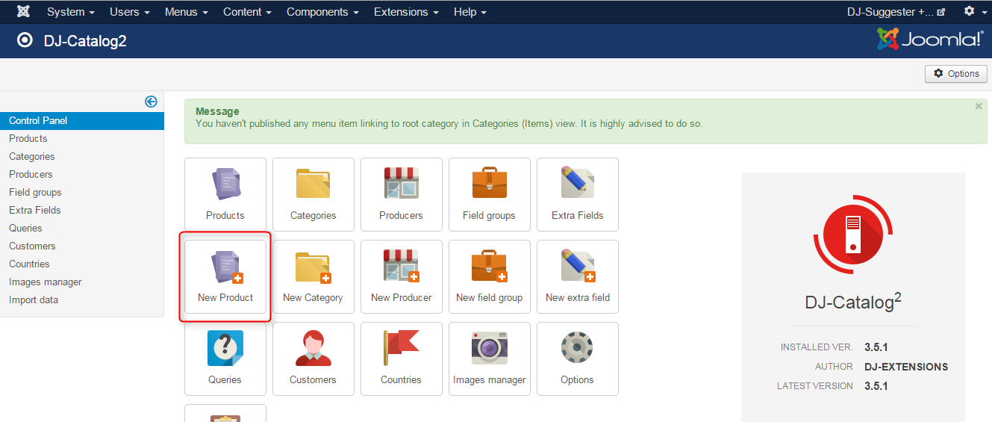Click the DJ-Catalog2 red logo image
Image resolution: width=992 pixels, height=422 pixels.
click(853, 235)
